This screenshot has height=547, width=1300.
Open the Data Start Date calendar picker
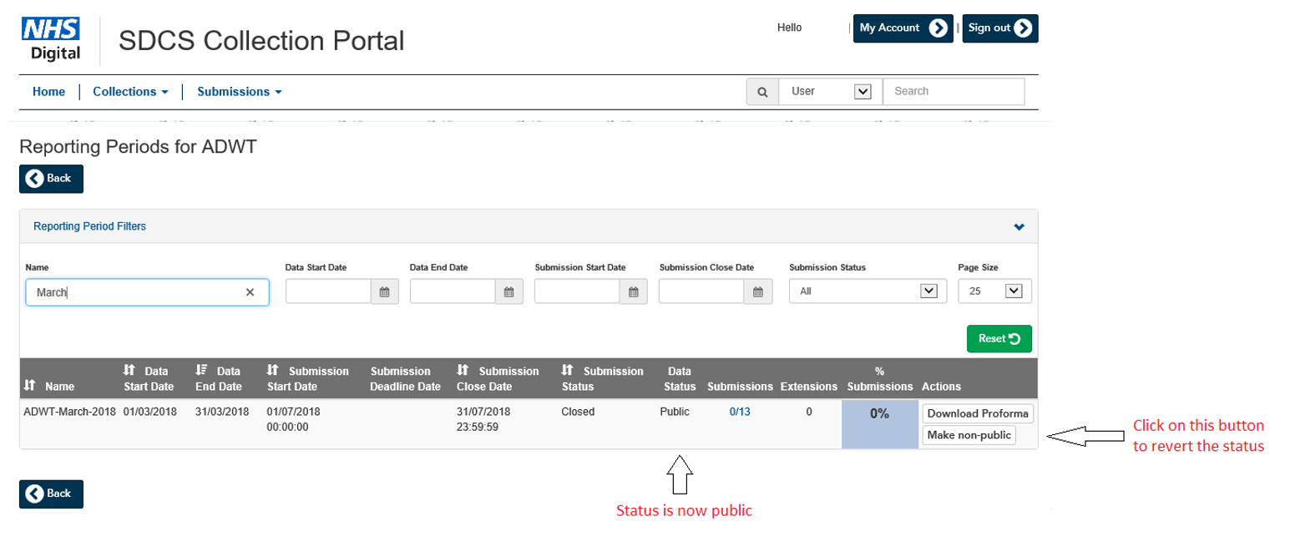385,291
